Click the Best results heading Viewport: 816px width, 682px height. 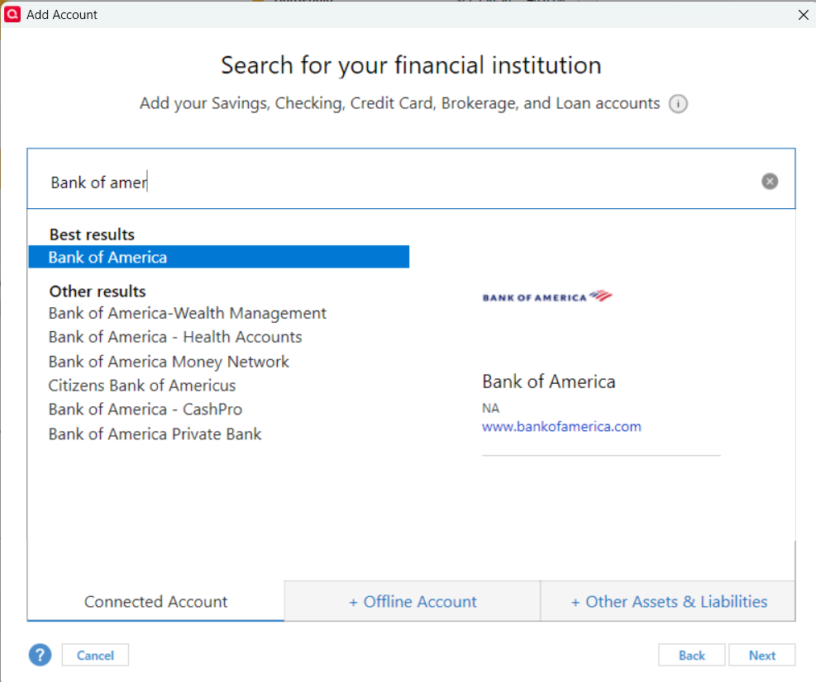92,234
